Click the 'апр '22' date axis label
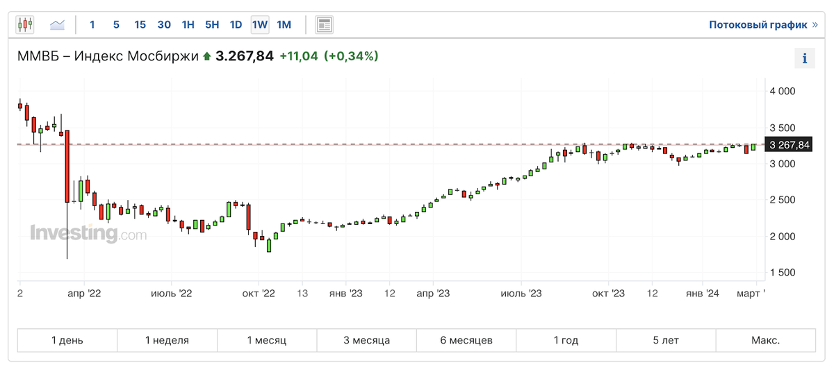The image size is (834, 372). [x=85, y=294]
